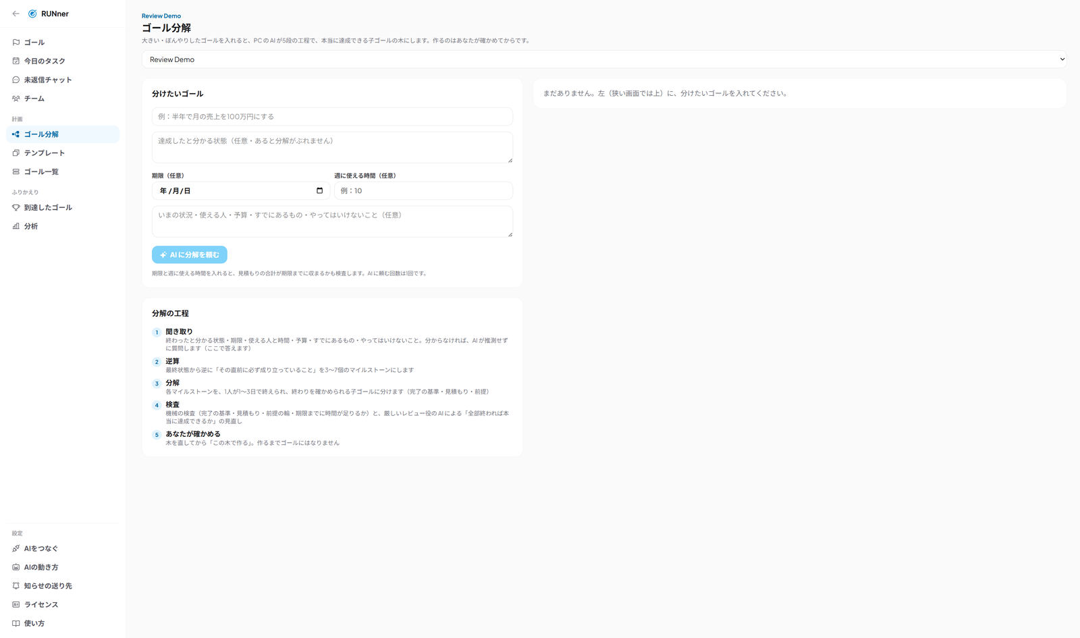Open the Review Demo project dropdown
The height and width of the screenshot is (638, 1080).
click(604, 59)
